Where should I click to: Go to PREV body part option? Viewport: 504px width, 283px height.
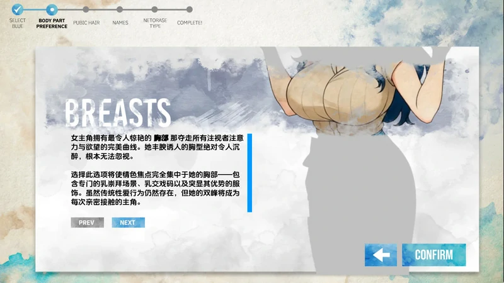pyautogui.click(x=87, y=223)
